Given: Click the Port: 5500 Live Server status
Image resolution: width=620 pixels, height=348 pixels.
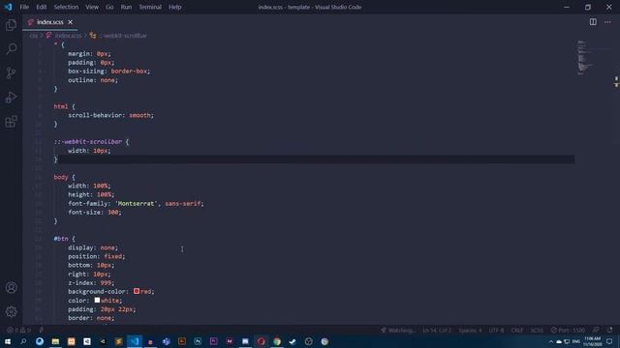Looking at the screenshot, I should (568, 330).
